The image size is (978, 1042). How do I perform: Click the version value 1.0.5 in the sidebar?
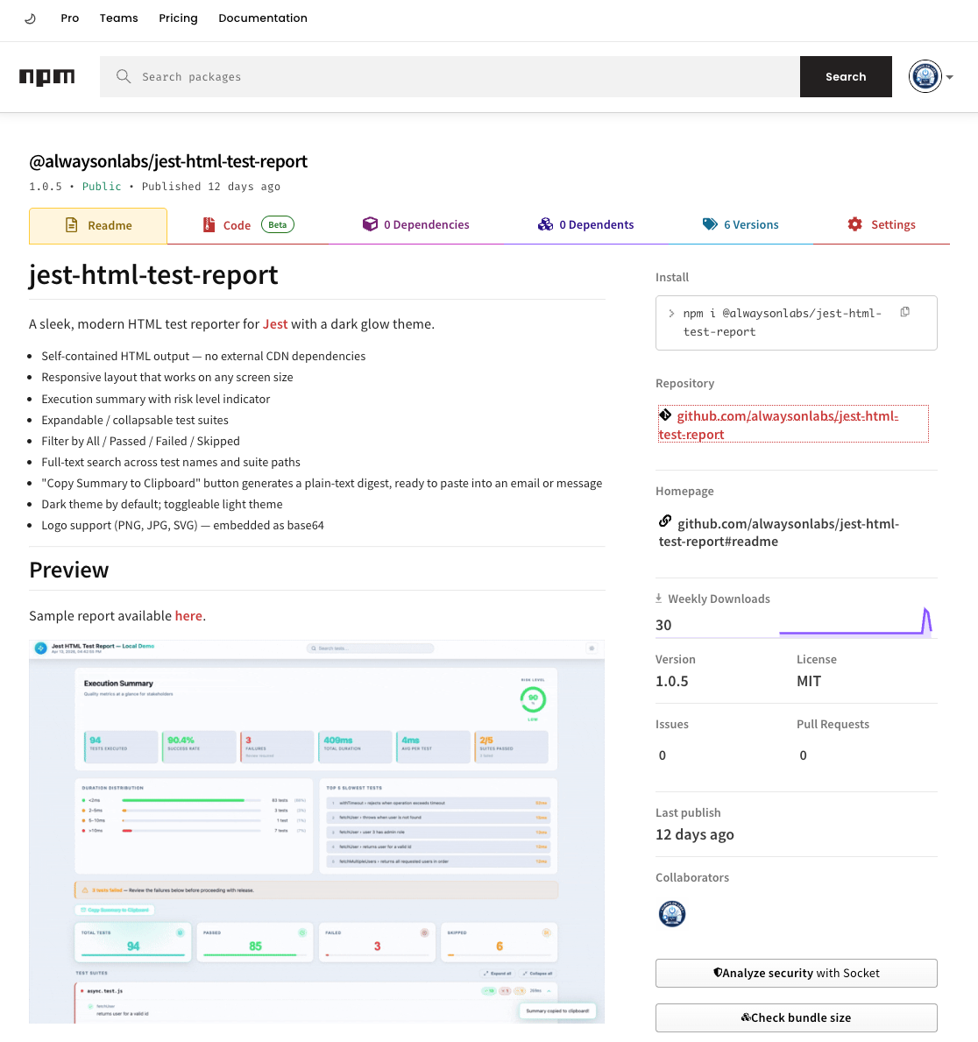[x=672, y=682]
